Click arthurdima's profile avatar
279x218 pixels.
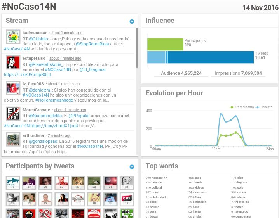click(x=13, y=140)
